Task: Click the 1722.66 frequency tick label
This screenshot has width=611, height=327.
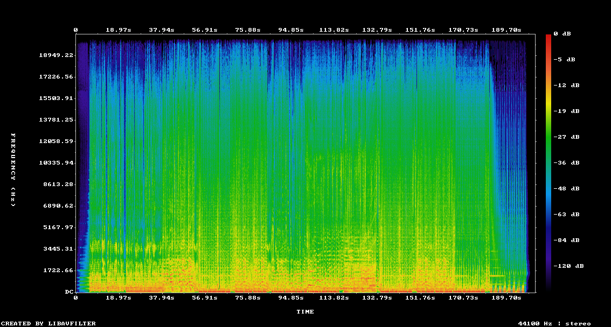Action: click(x=58, y=270)
